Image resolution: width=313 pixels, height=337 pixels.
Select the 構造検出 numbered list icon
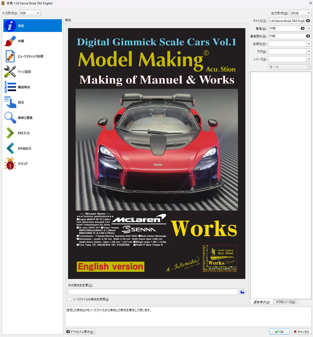(x=10, y=87)
